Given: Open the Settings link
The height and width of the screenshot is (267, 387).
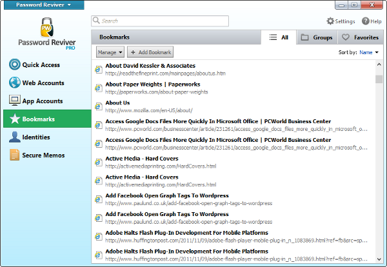Looking at the screenshot, I should [x=341, y=21].
